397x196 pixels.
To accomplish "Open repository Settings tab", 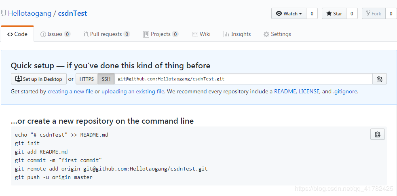I will 277,34.
